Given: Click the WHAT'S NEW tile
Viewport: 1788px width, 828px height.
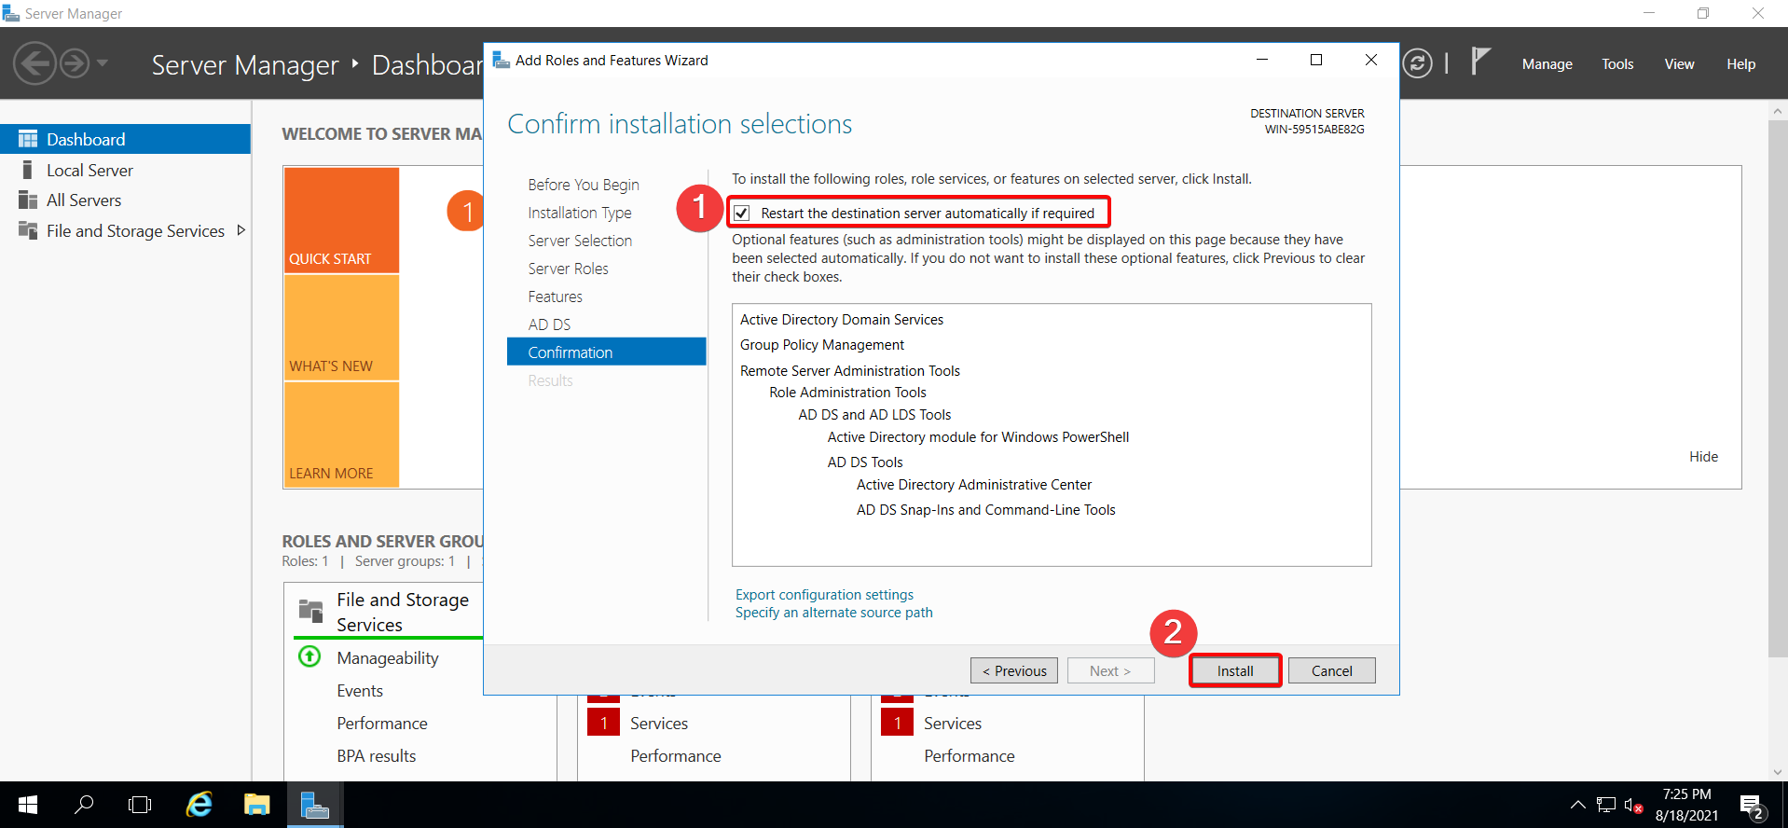Looking at the screenshot, I should (x=341, y=327).
